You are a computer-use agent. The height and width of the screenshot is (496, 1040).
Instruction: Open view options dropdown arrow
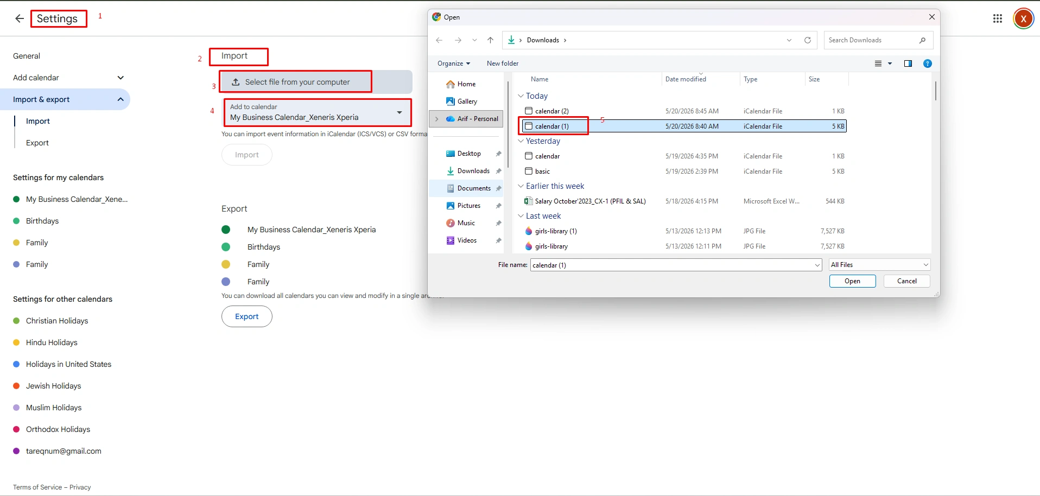890,63
